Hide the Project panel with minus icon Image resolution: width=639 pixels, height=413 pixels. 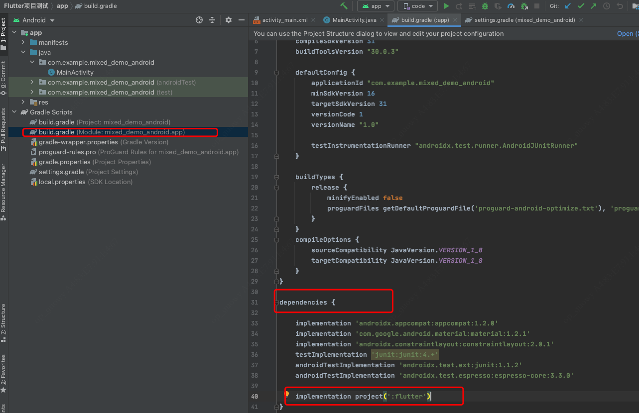click(x=242, y=20)
